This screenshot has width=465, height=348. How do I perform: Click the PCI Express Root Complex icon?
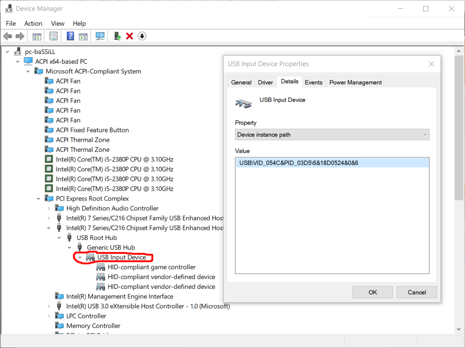click(x=49, y=198)
